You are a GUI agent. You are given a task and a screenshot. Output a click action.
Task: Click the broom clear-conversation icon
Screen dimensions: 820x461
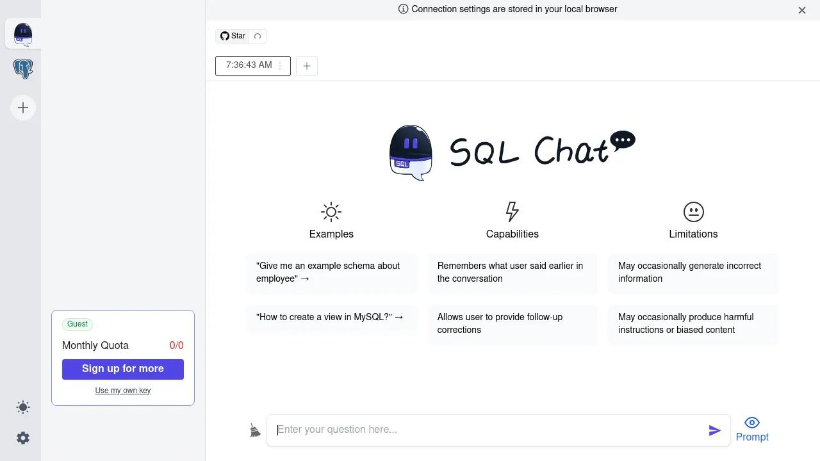(x=255, y=430)
